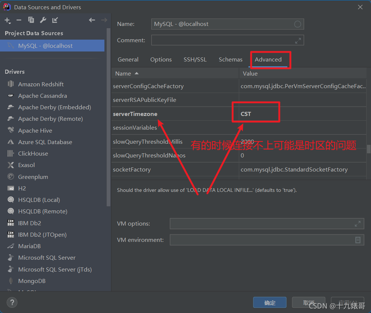Go back with the left arrow icon
This screenshot has width=371, height=313.
92,20
